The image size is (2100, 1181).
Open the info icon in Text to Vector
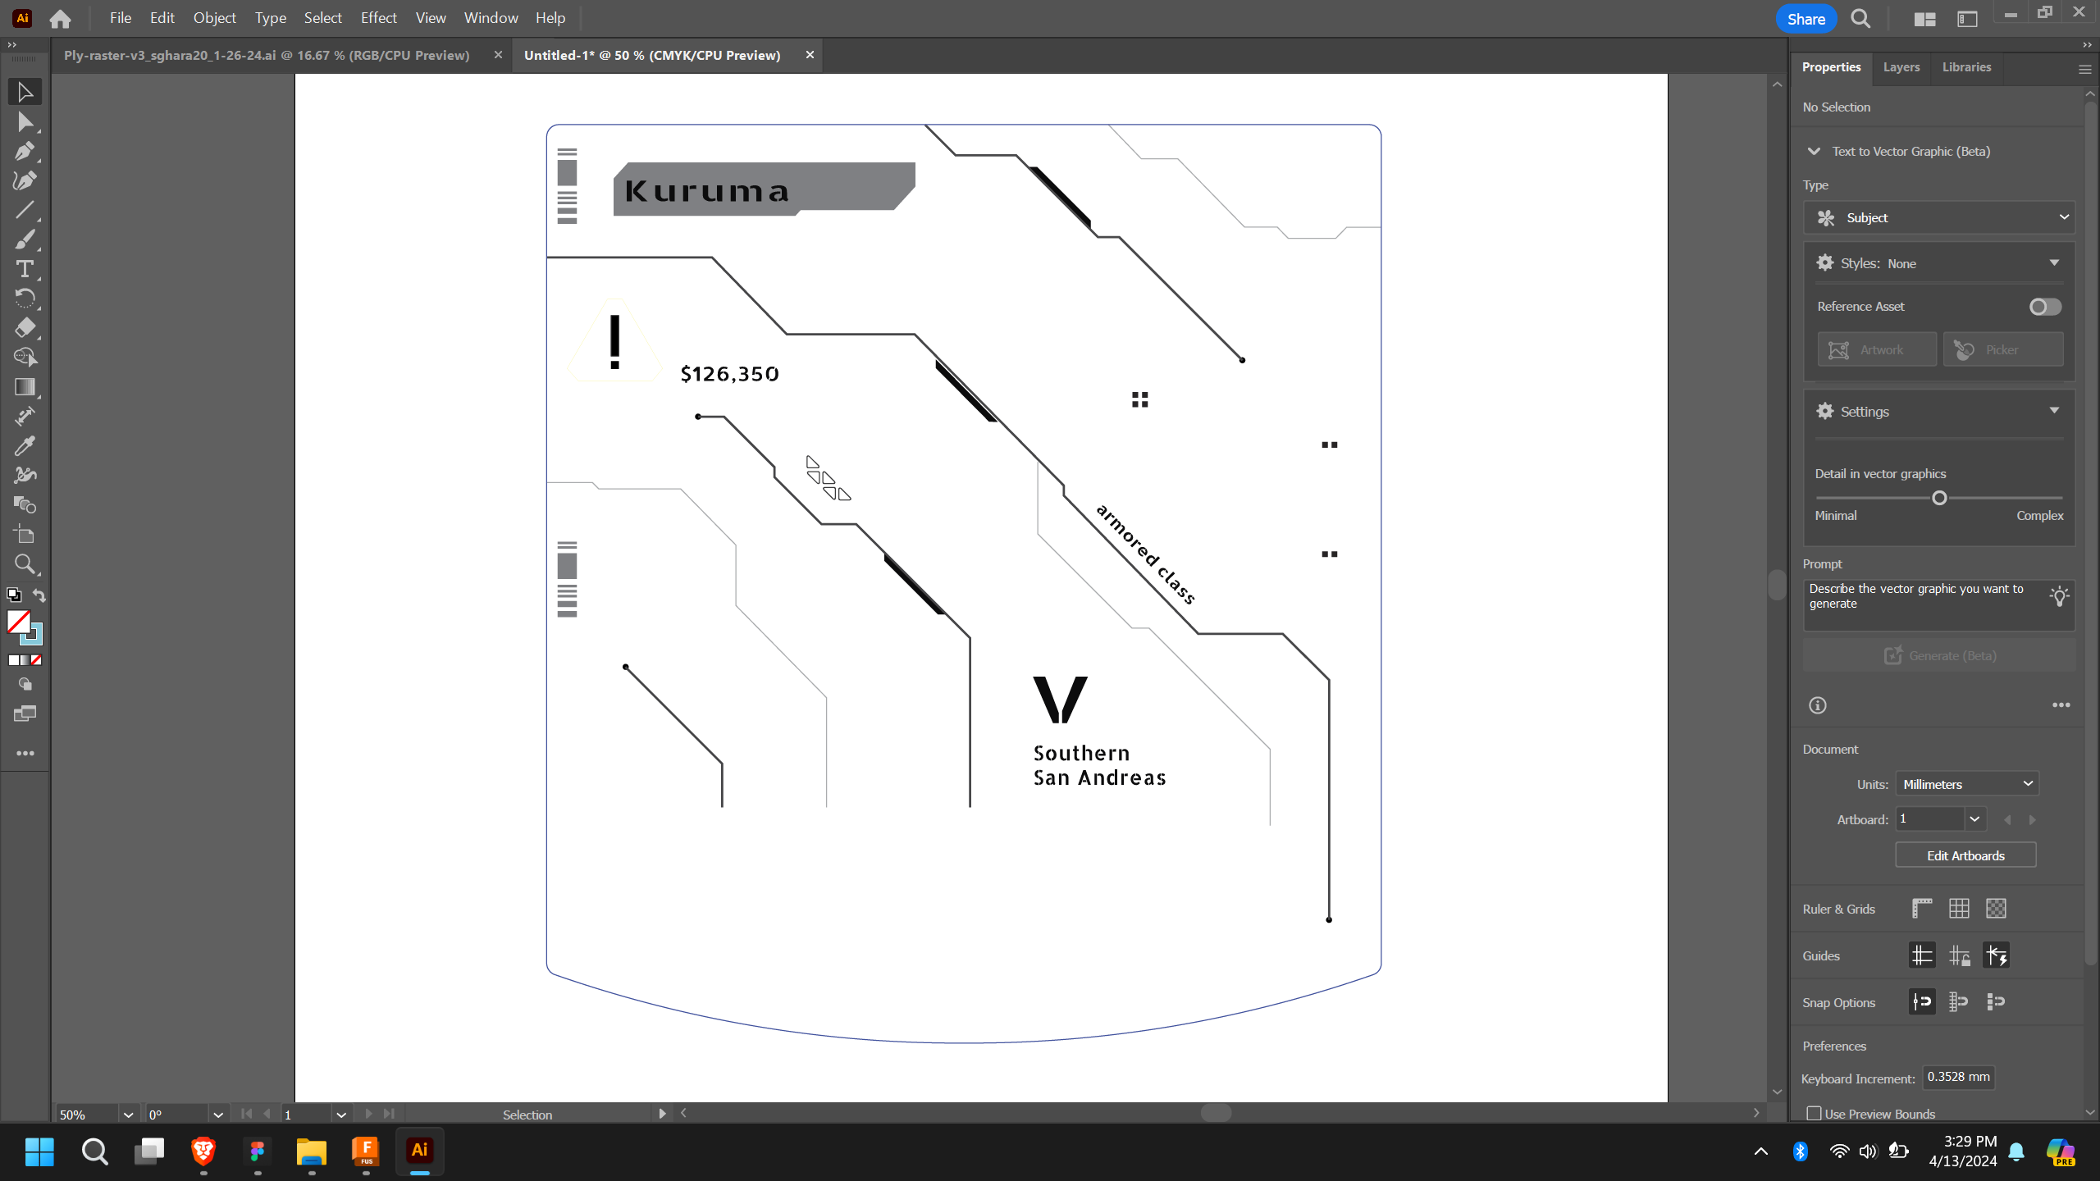click(x=1818, y=705)
